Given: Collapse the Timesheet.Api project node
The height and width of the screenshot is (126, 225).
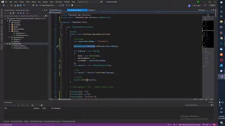Looking at the screenshot, I should coord(7,21).
